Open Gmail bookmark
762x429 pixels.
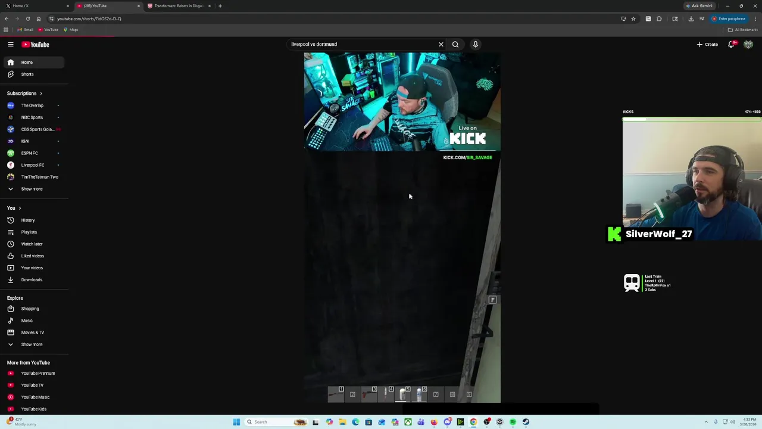click(26, 30)
